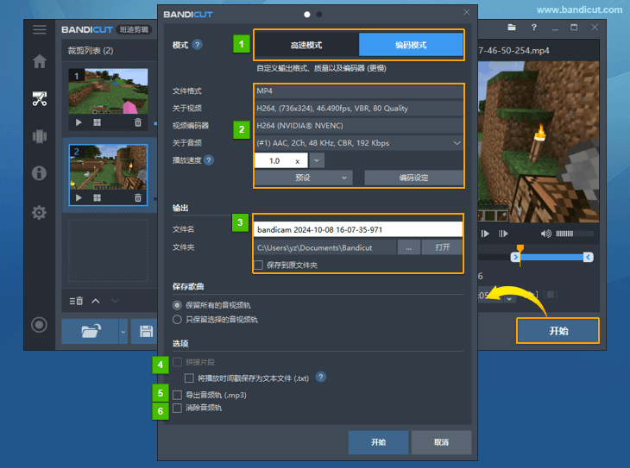The width and height of the screenshot is (630, 468).
Task: Select the Split mode icon in sidebar
Action: click(40, 136)
